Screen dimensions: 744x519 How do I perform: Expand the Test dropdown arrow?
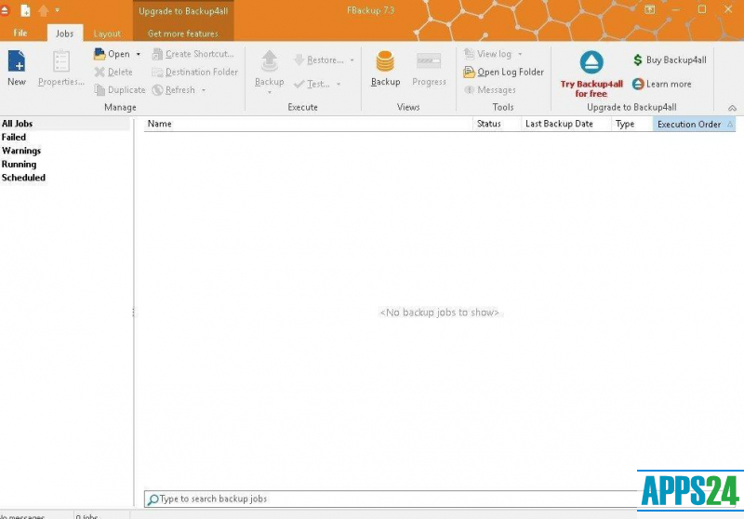(x=339, y=84)
